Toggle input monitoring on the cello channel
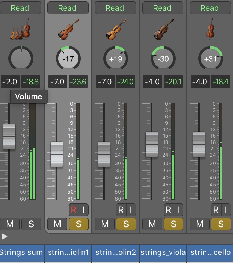This screenshot has height=263, width=233. [226, 210]
